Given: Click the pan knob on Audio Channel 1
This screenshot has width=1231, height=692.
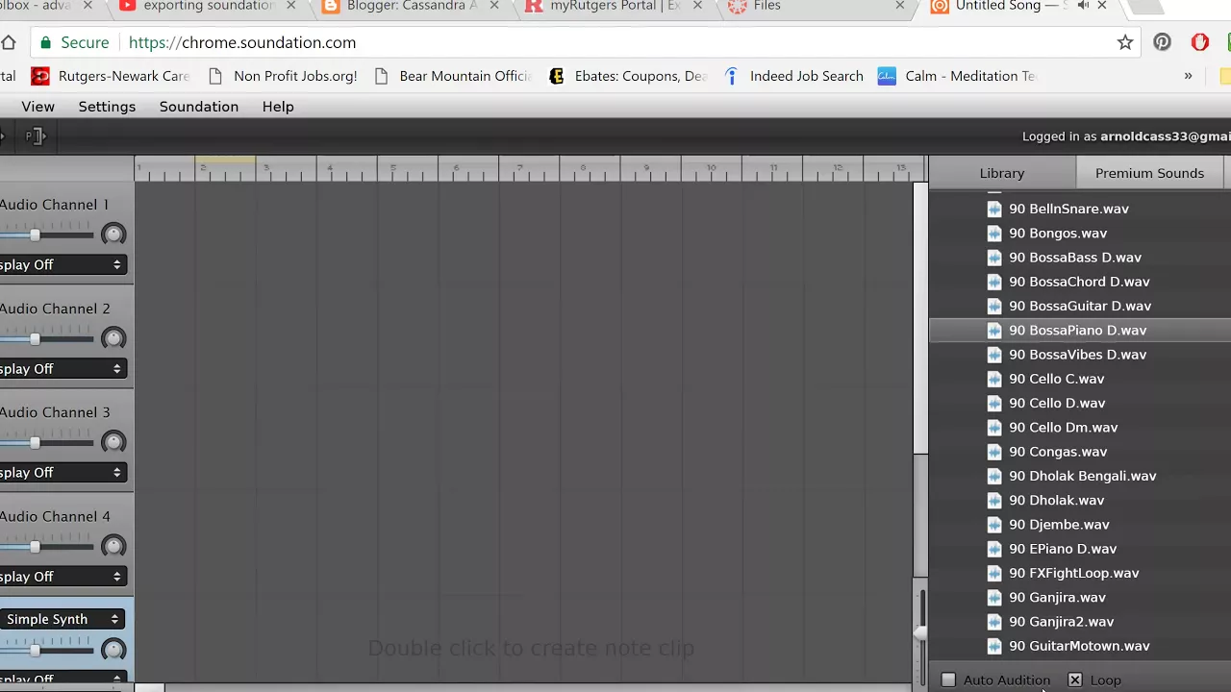Looking at the screenshot, I should (x=113, y=235).
